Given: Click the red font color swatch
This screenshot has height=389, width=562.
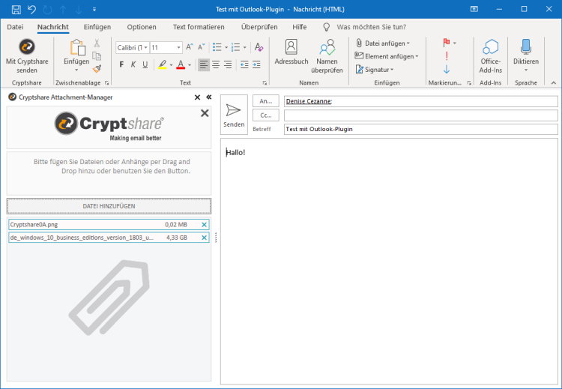Looking at the screenshot, I should pos(180,65).
